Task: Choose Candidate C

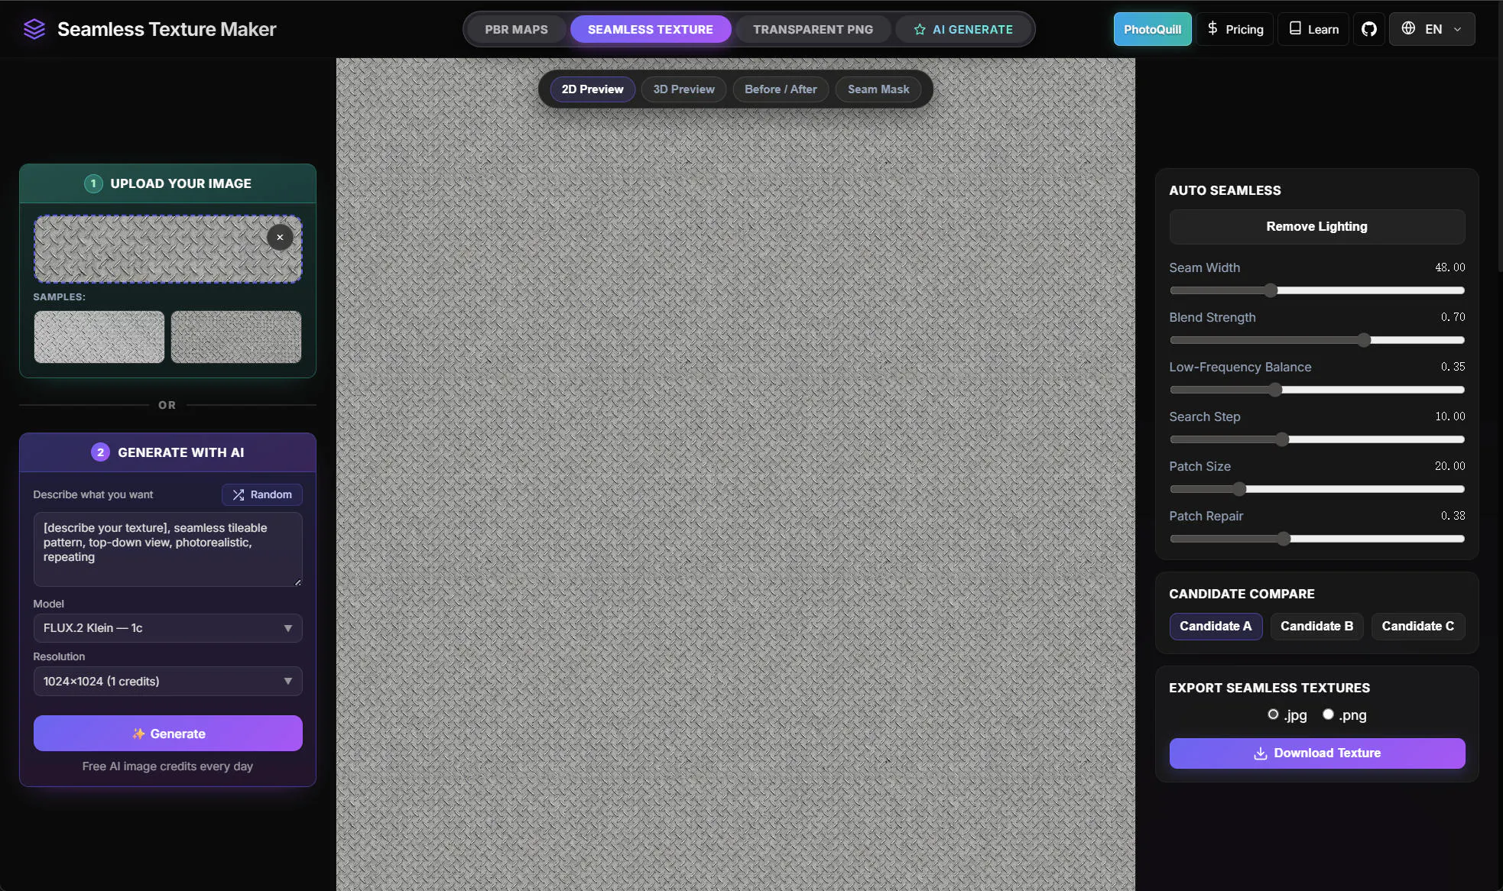Action: click(1417, 626)
